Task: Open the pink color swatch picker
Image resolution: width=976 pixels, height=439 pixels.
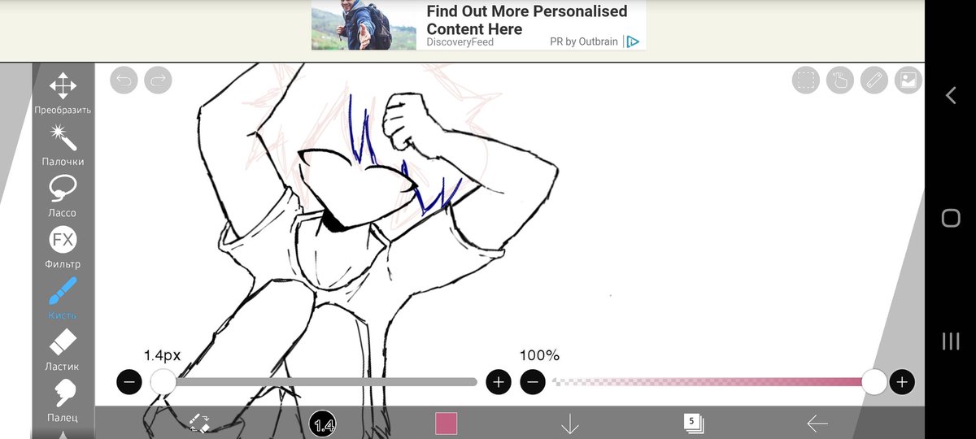Action: point(446,424)
